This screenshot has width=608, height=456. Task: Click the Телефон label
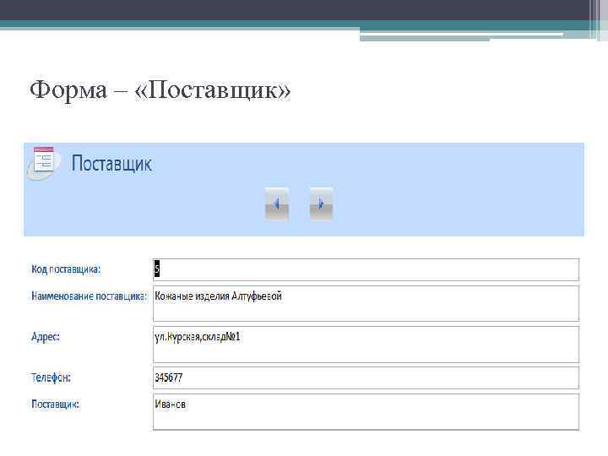point(51,377)
